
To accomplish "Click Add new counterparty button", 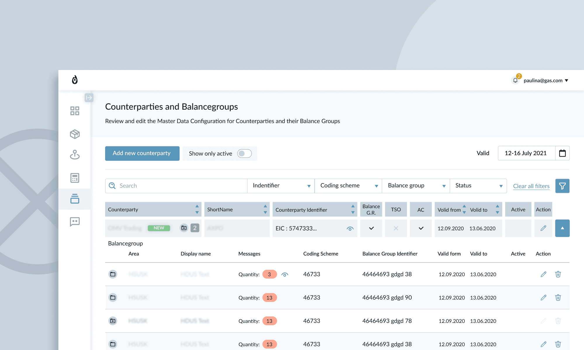I will 142,153.
